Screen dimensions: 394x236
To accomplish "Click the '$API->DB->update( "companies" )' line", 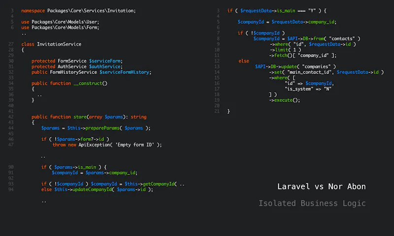I will coord(295,67).
